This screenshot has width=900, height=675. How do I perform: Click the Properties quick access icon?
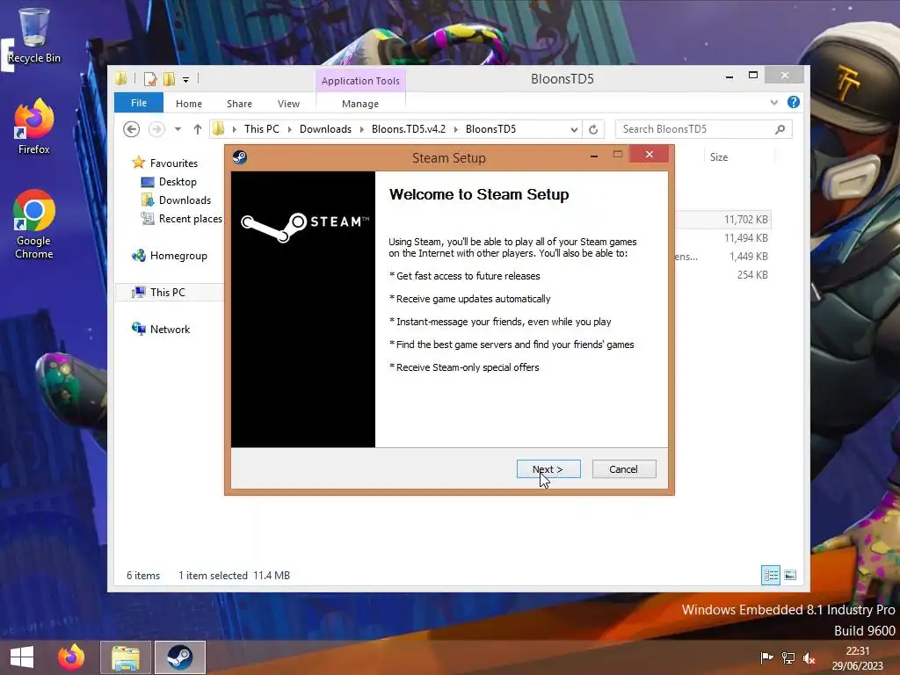point(150,78)
